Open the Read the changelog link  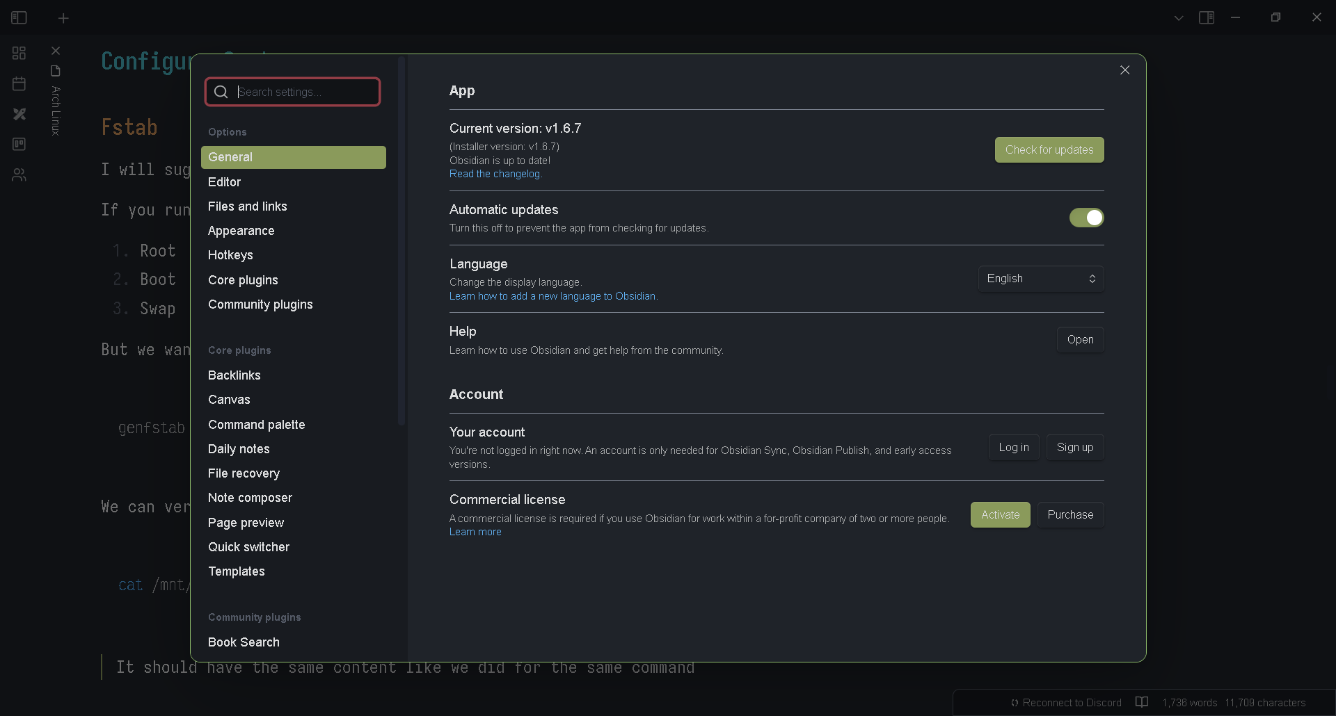click(x=495, y=174)
